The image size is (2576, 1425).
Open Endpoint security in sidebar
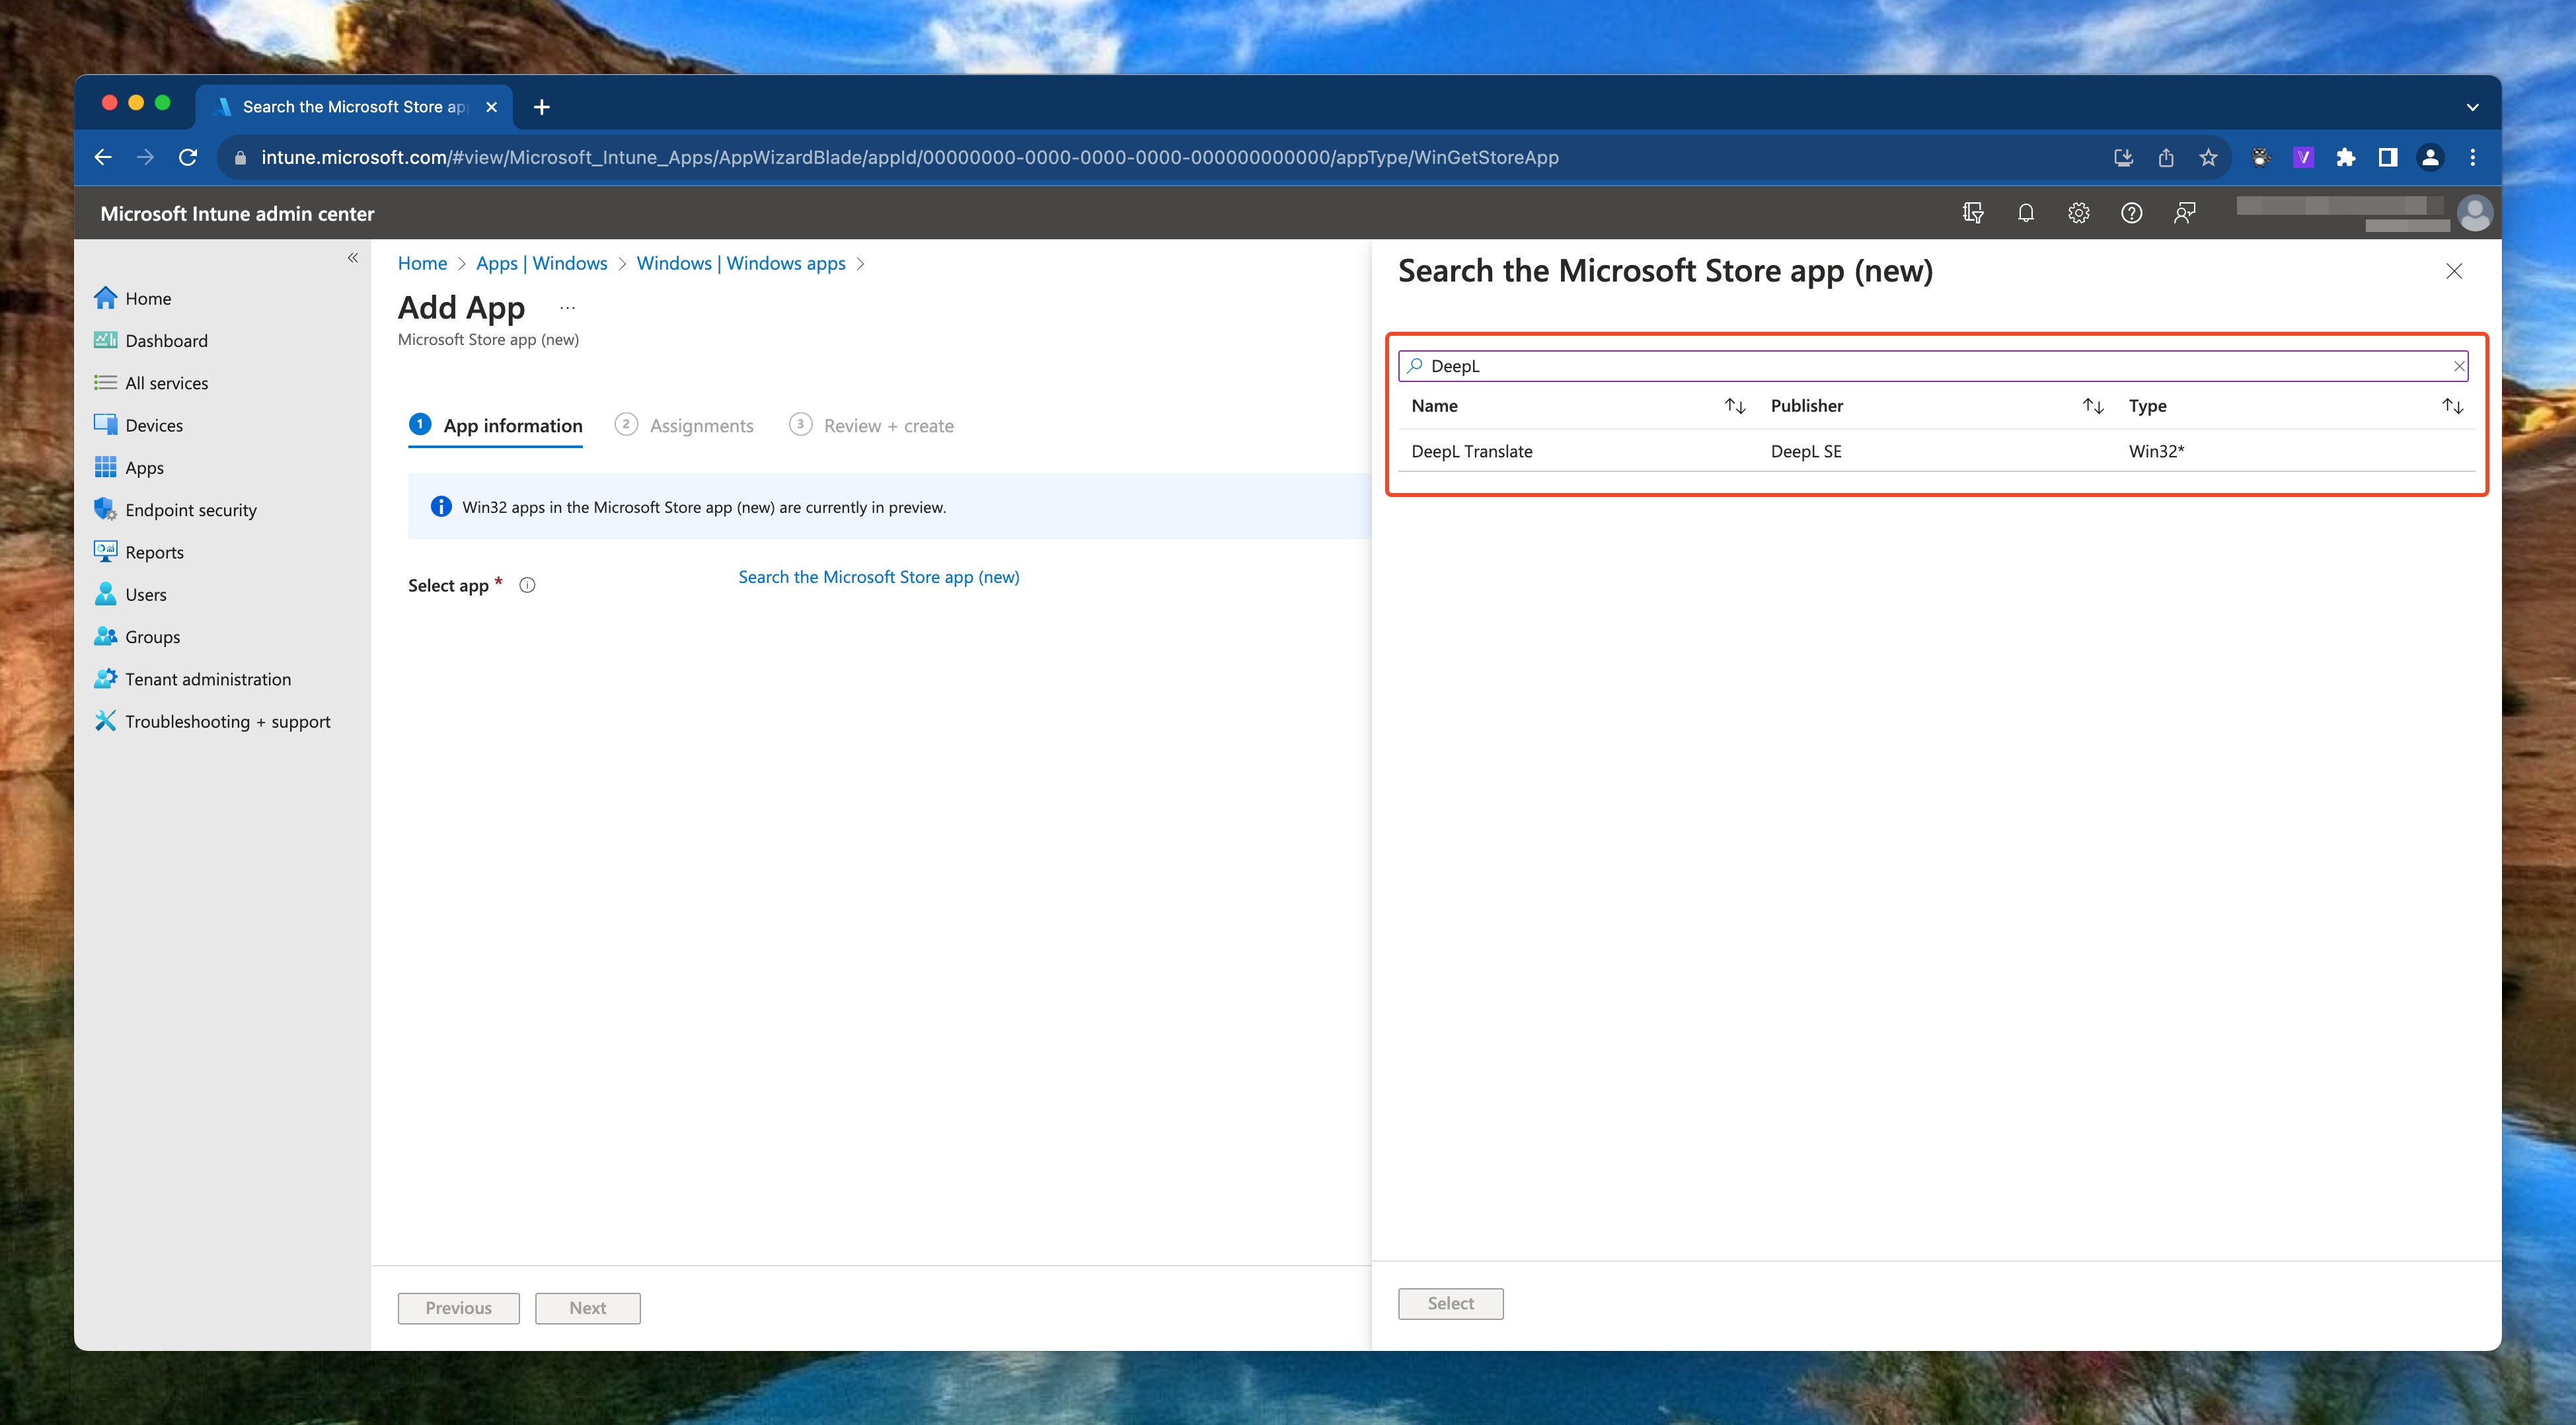click(190, 510)
